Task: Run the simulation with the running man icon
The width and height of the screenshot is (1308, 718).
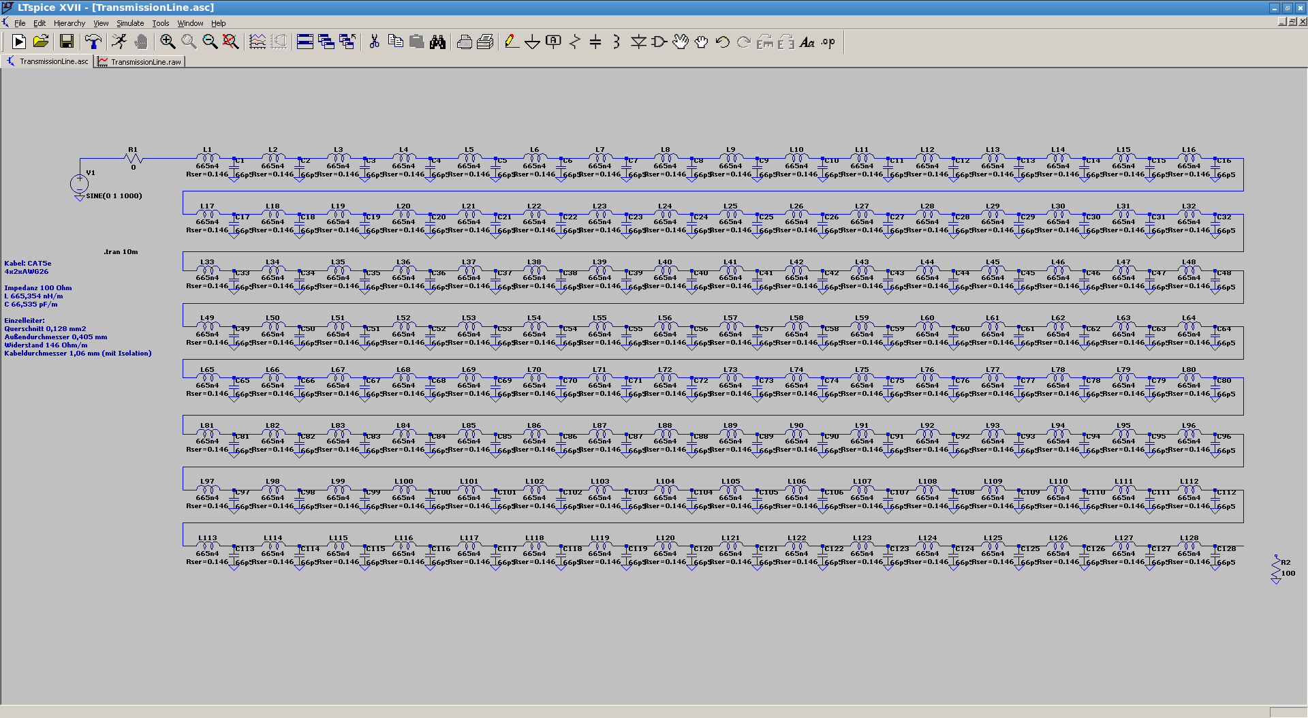Action: 119,42
